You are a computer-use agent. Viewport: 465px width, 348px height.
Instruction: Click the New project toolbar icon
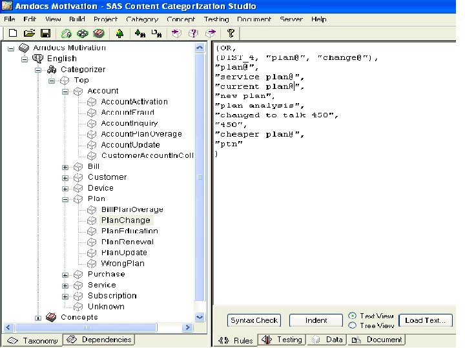13,33
